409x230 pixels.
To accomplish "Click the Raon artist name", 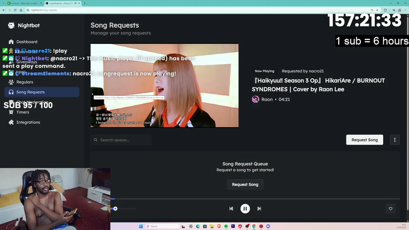I will pos(267,99).
